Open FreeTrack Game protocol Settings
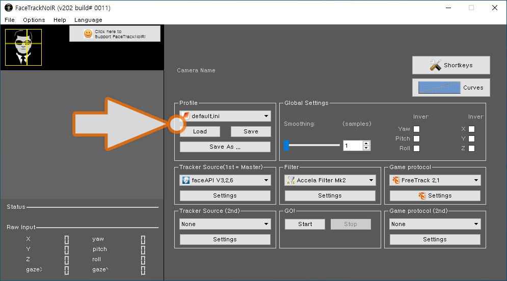This screenshot has height=281, width=507. coord(435,195)
